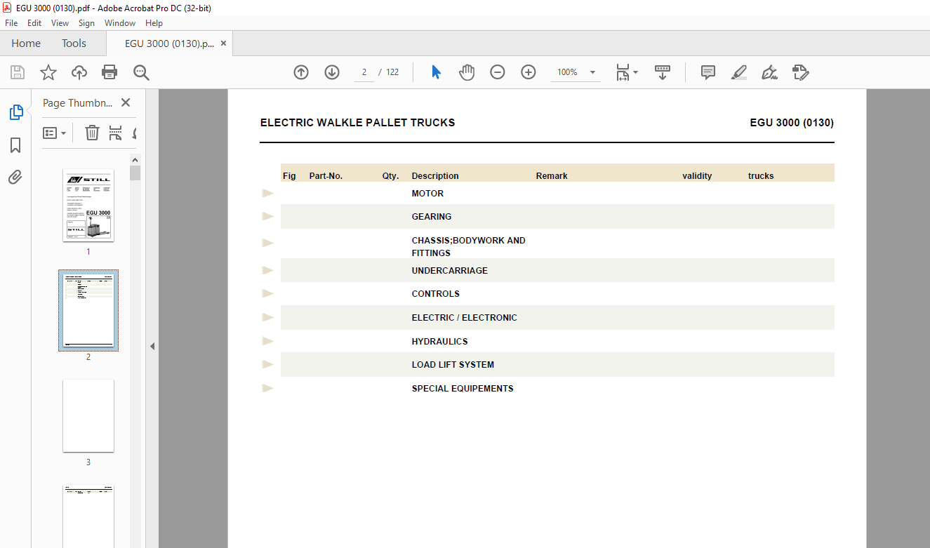Click the stamp and share tool icon
Image resolution: width=930 pixels, height=548 pixels.
pos(801,72)
